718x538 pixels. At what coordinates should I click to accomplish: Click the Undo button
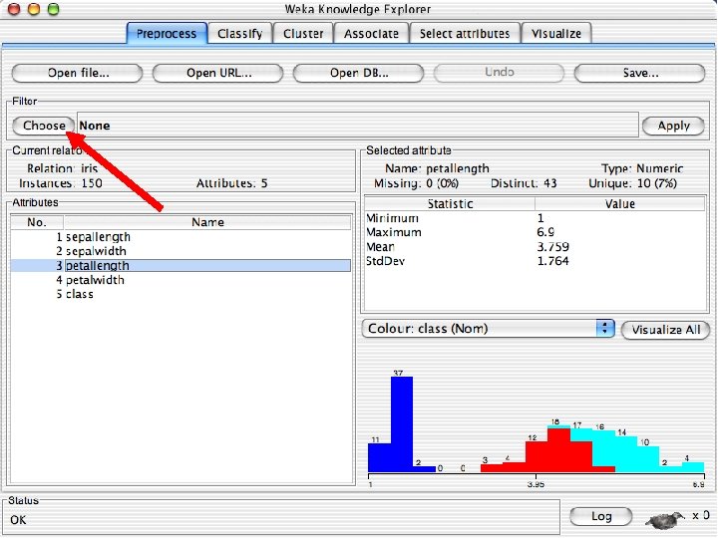pyautogui.click(x=500, y=73)
